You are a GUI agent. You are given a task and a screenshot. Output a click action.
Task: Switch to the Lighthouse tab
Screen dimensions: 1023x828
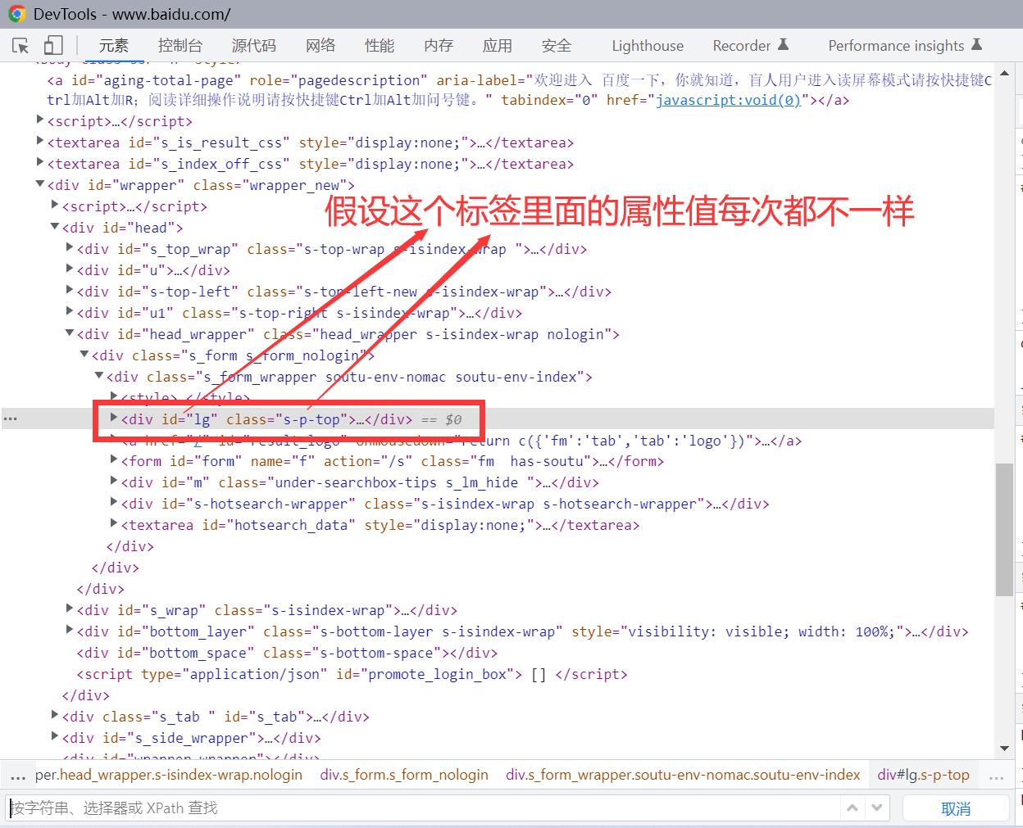(x=648, y=46)
